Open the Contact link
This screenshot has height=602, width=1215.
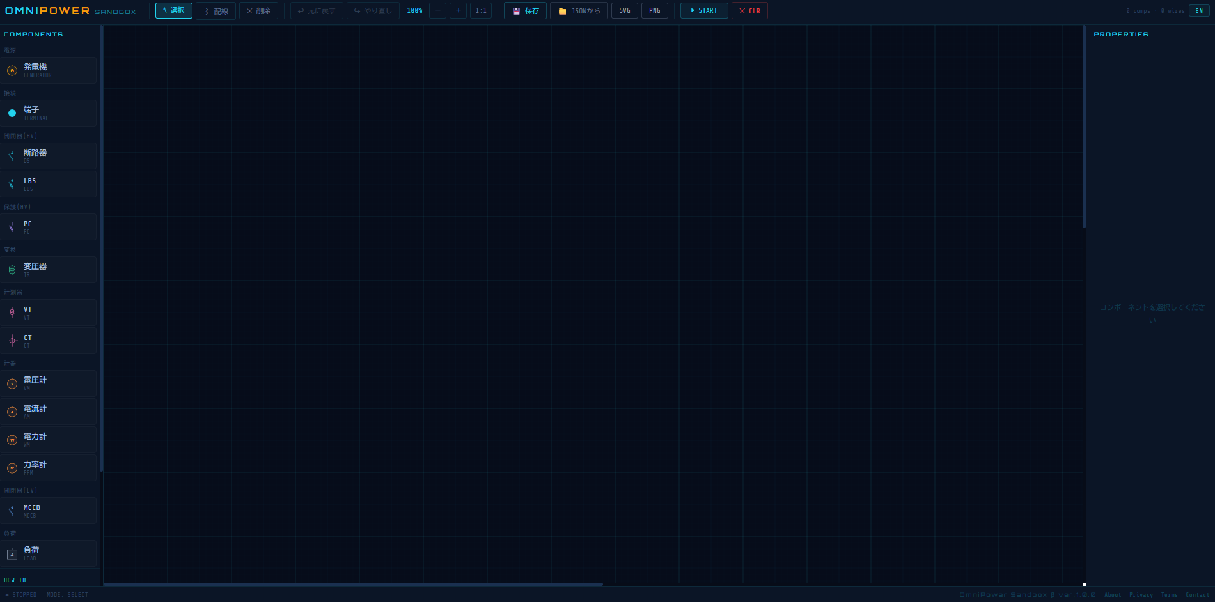[x=1197, y=595]
